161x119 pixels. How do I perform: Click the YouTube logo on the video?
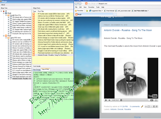click(153, 96)
